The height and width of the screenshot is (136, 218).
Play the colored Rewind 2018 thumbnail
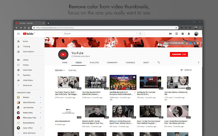123,82
